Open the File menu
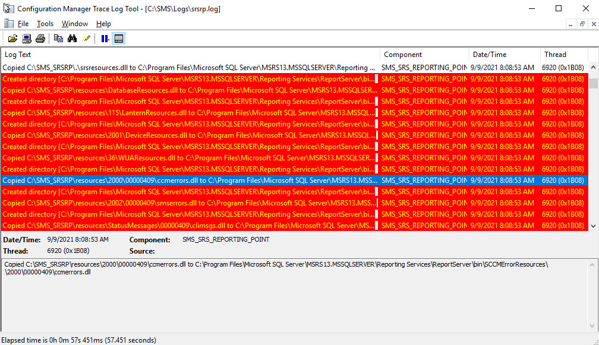The height and width of the screenshot is (345, 599). click(23, 24)
